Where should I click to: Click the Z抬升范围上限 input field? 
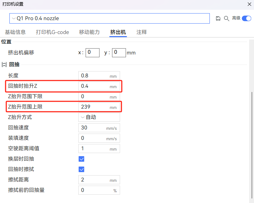coord(93,107)
